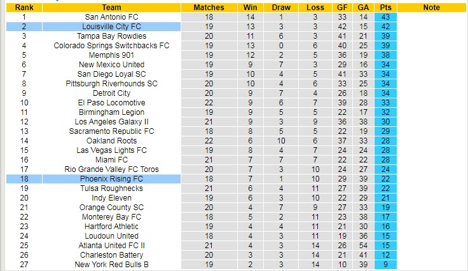
Task: Click the Note column header
Action: (x=431, y=8)
